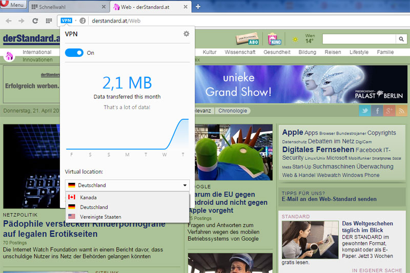Open the Twitter share icon
The width and height of the screenshot is (410, 273).
tap(365, 111)
